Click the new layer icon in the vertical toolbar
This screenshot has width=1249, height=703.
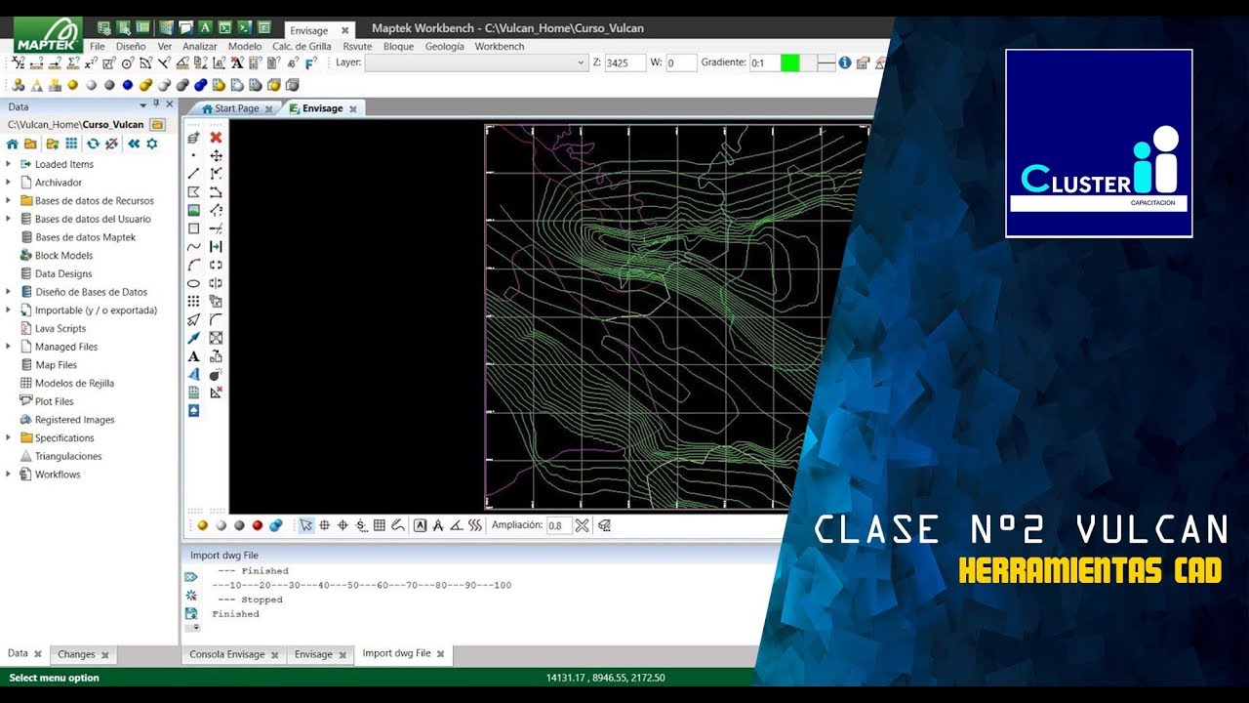click(193, 138)
